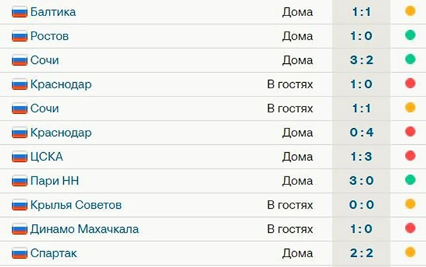Click the flag icon next to Спартак
Viewport: 426px width, 267px height.
(x=20, y=253)
